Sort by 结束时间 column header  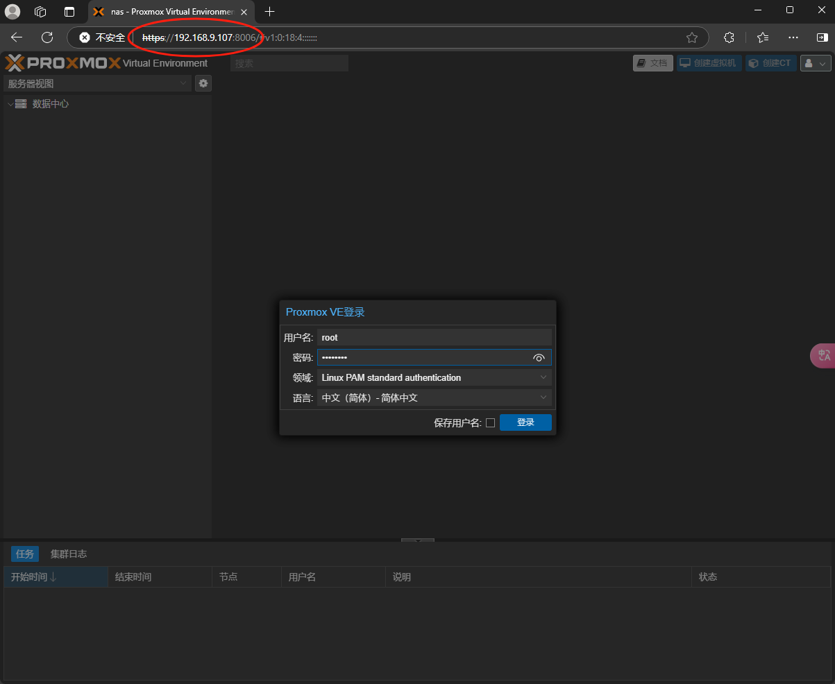pos(160,577)
